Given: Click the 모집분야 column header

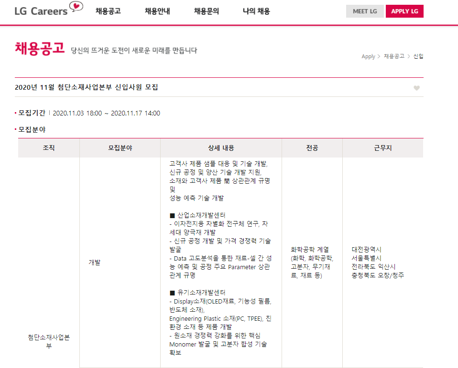Looking at the screenshot, I should [x=120, y=148].
